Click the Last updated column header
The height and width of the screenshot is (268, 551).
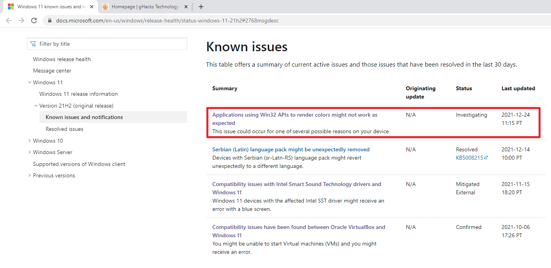518,88
